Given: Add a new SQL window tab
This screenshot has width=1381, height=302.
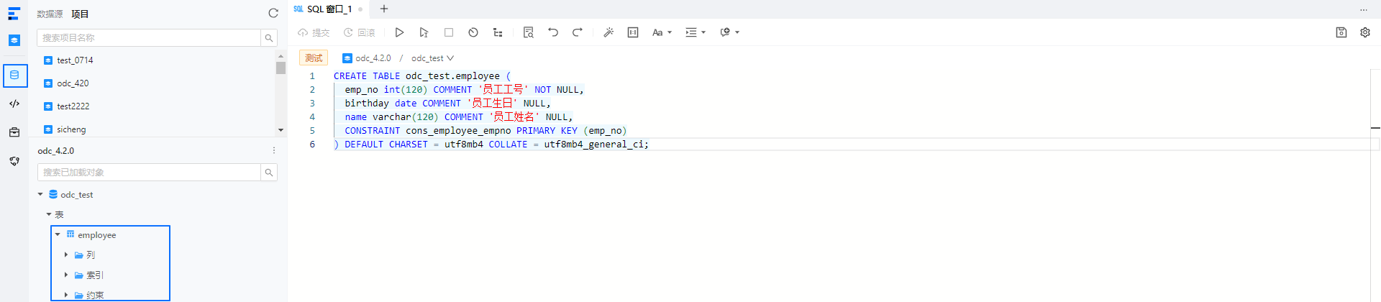Looking at the screenshot, I should [x=384, y=9].
